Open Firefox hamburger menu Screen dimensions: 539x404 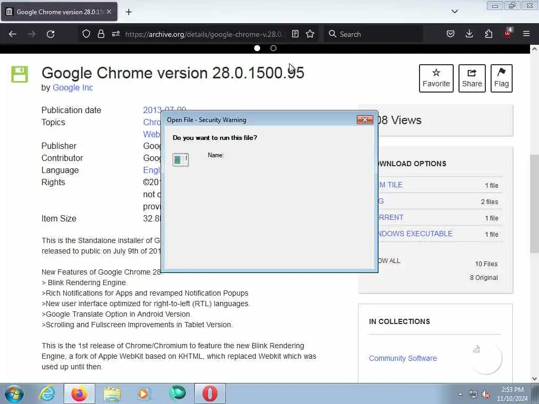pyautogui.click(x=526, y=34)
